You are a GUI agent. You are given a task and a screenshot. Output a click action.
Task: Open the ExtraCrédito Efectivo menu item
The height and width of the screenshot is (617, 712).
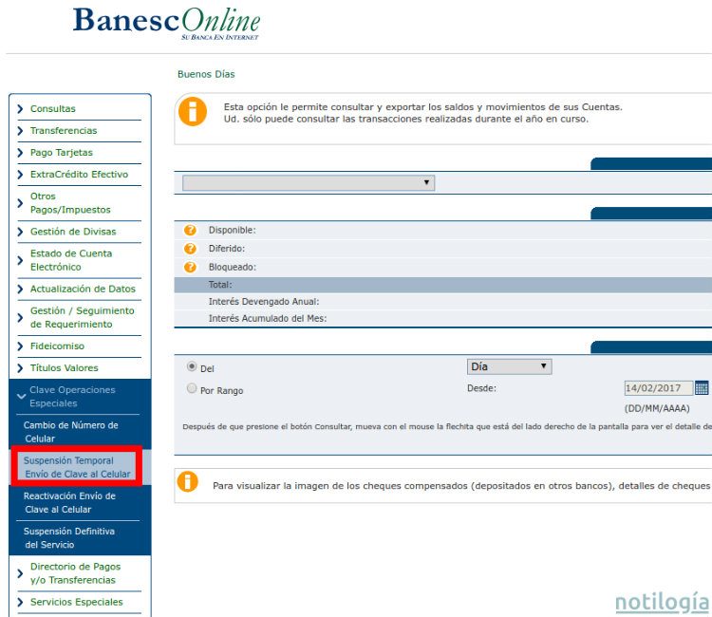tap(79, 175)
